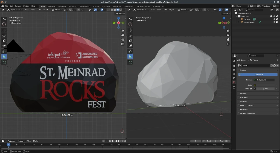Toggle Collection viewport visibility eye

pyautogui.click(x=274, y=16)
